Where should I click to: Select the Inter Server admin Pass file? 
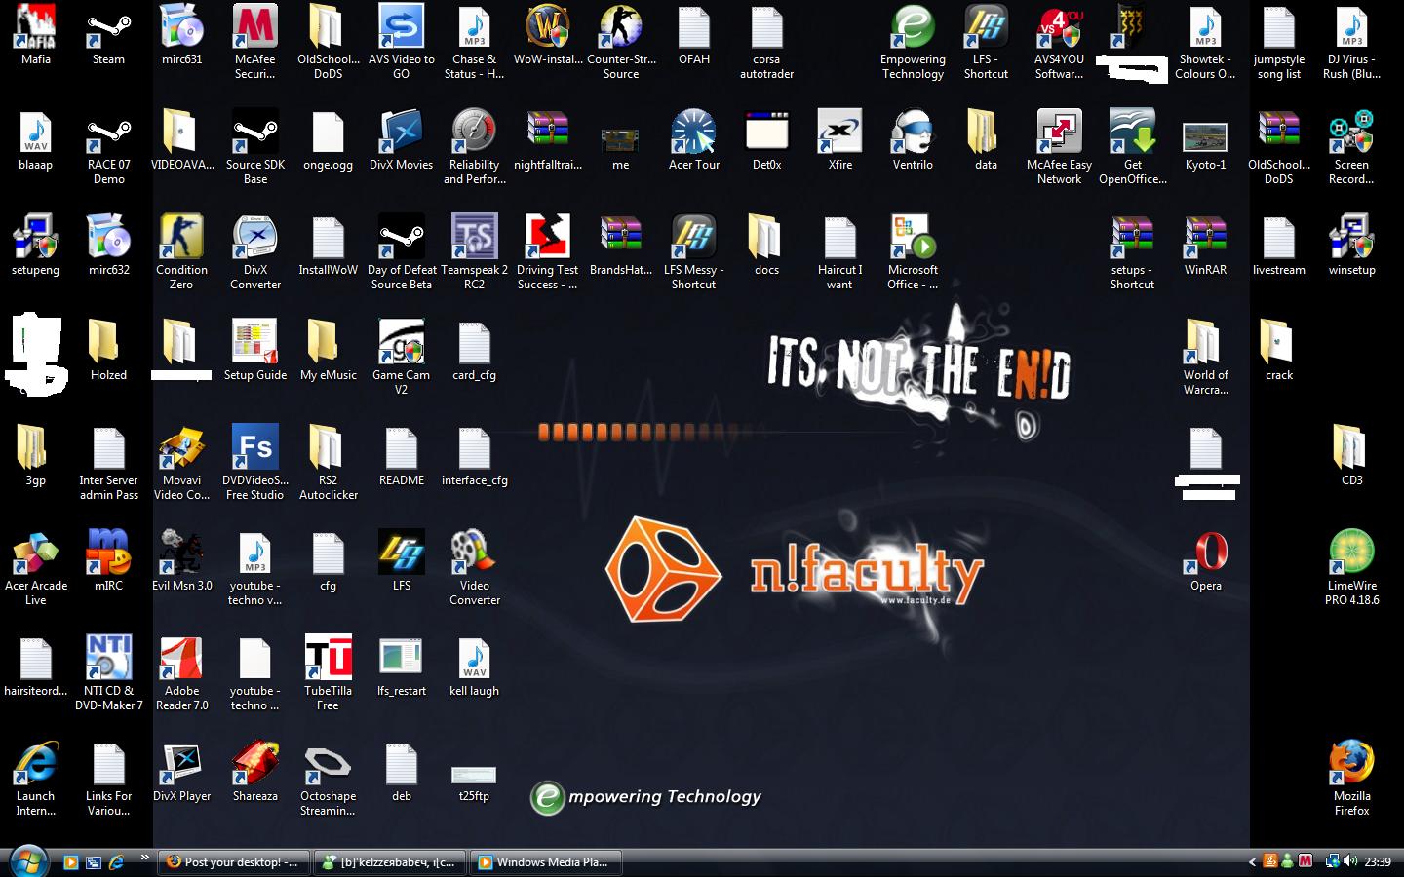point(108,463)
